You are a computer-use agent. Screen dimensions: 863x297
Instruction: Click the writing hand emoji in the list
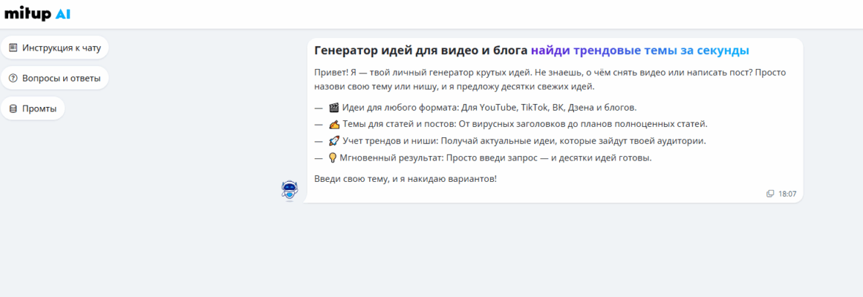(x=334, y=124)
